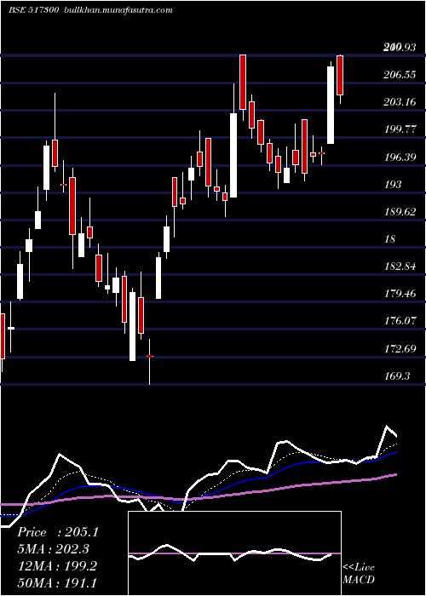Click the 172.69 price axis label

(400, 348)
